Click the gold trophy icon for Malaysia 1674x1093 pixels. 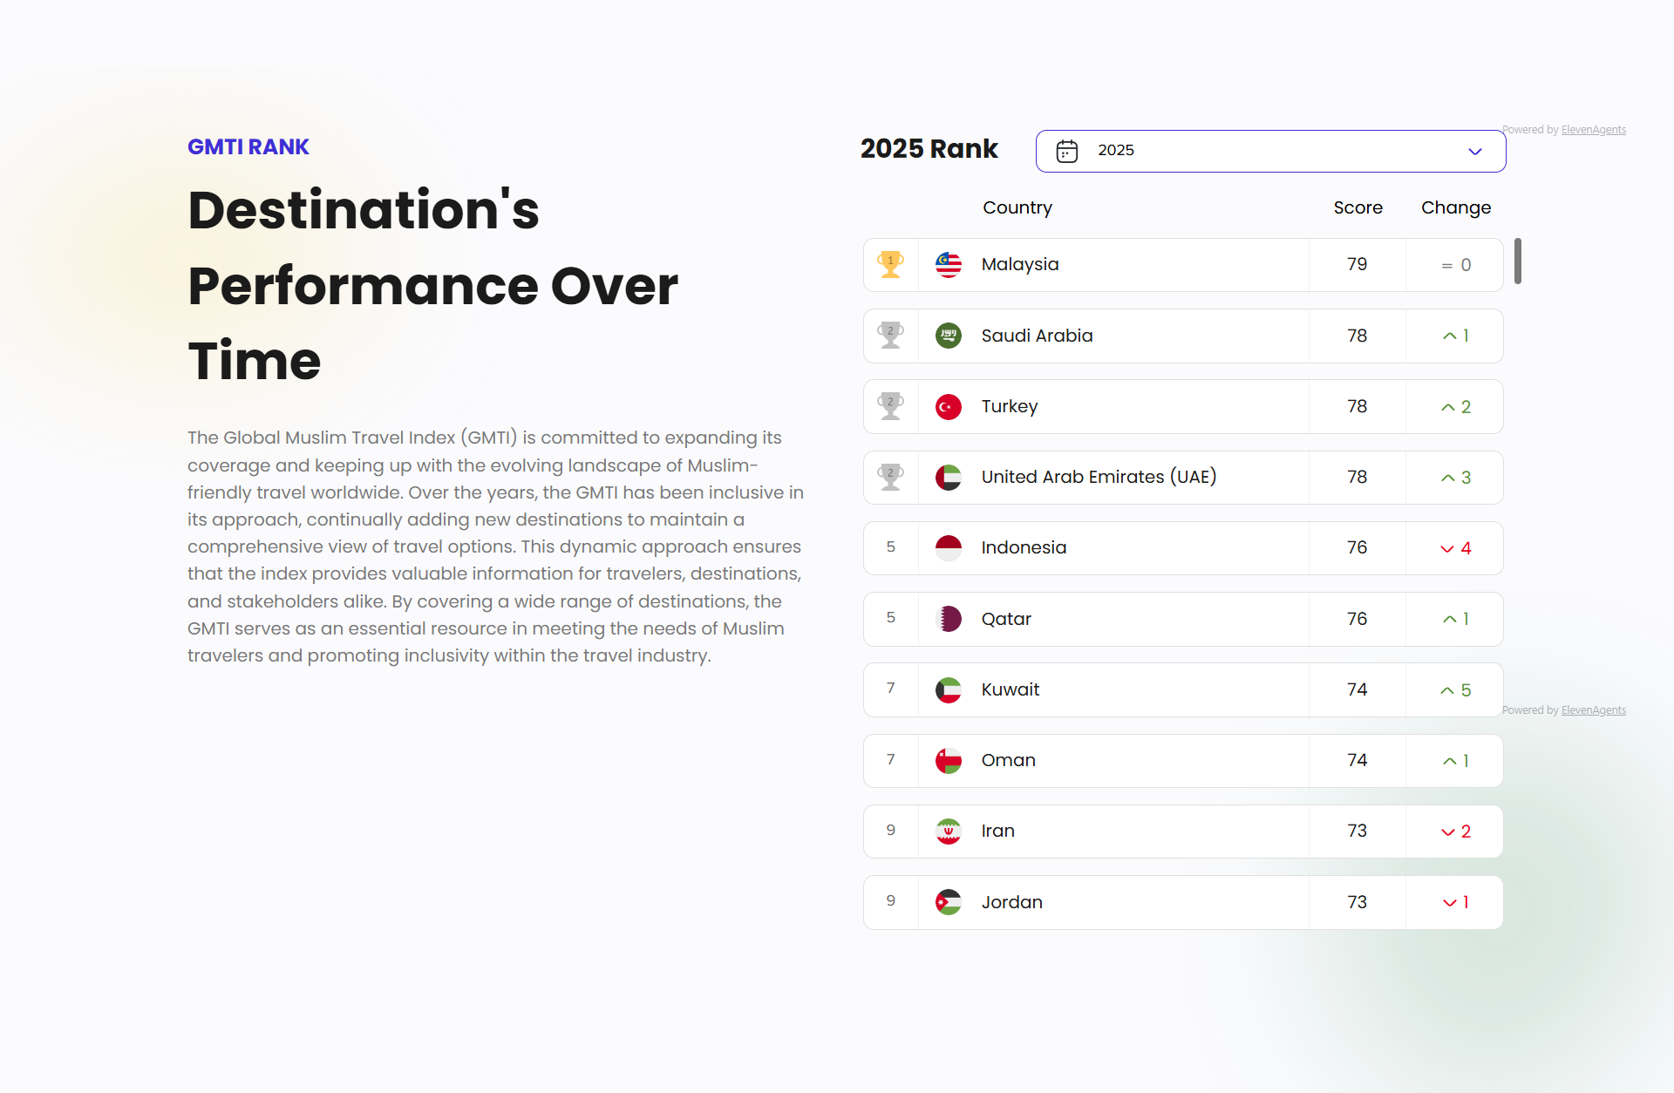890,264
